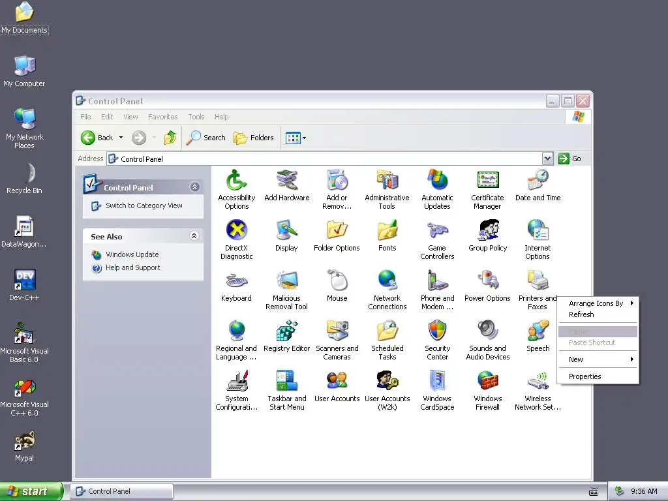Expand the New submenu in context menu
The width and height of the screenshot is (668, 501).
[x=598, y=359]
